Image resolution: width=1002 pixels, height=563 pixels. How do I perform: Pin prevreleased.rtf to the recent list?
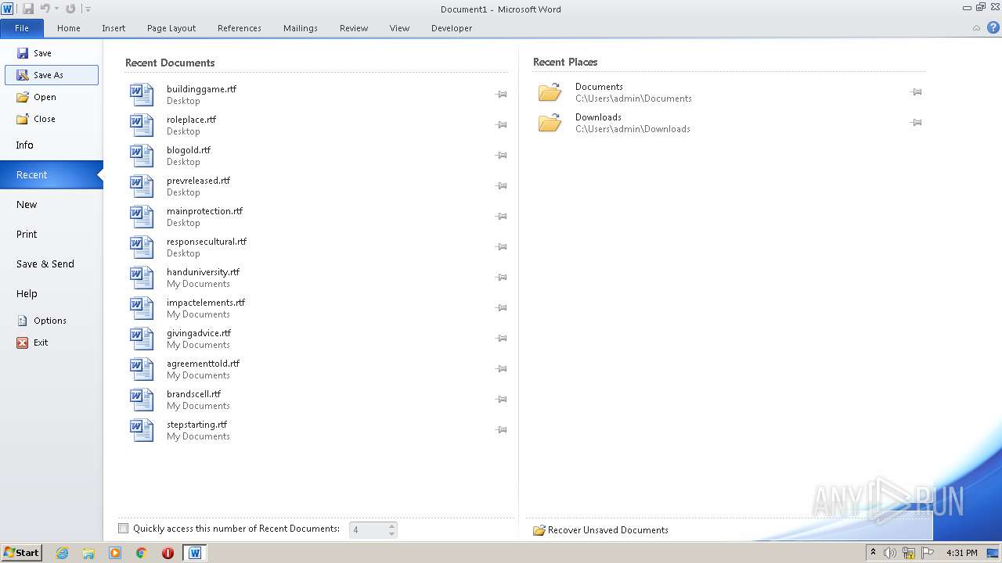coord(501,186)
